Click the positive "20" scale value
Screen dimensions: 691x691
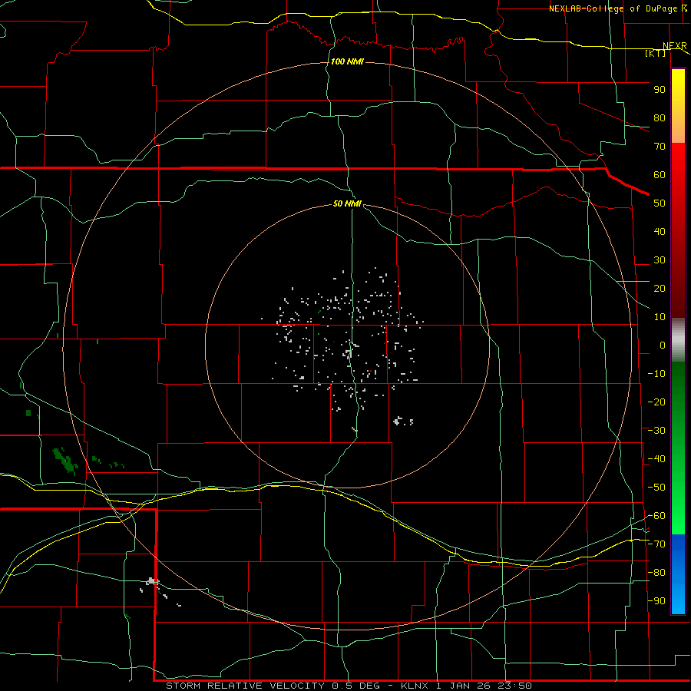[x=660, y=288]
